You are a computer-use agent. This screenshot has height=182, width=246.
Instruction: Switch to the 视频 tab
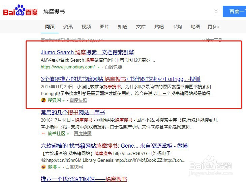click(86, 27)
